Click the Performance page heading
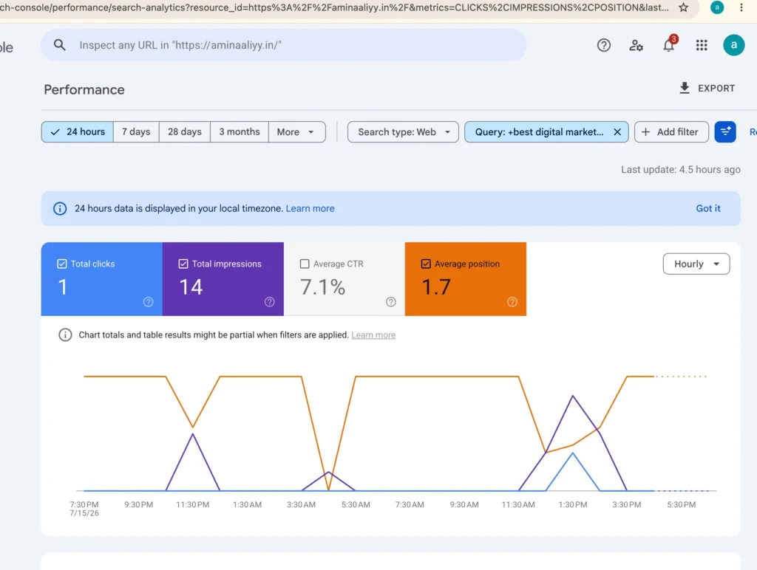Viewport: 757px width, 570px height. point(84,89)
